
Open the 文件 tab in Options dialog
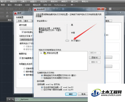coord(20,21)
